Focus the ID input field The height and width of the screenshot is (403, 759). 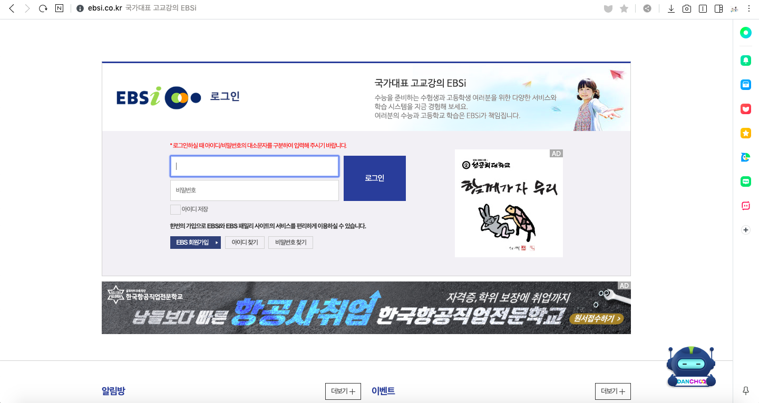[x=255, y=166]
